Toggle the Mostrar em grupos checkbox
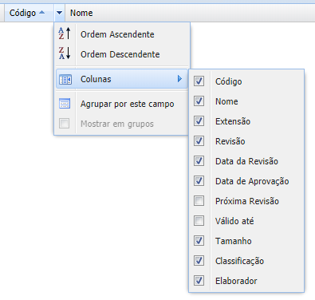 65,124
